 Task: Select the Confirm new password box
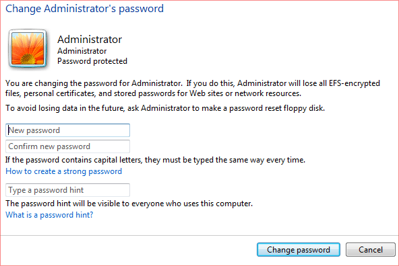[67, 146]
